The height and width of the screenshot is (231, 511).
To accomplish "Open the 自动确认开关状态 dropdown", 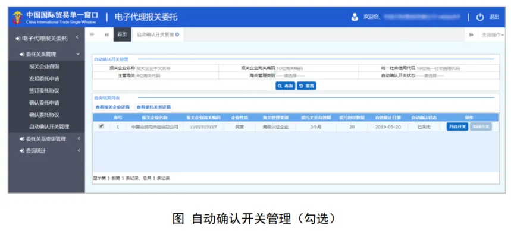I will coord(457,75).
